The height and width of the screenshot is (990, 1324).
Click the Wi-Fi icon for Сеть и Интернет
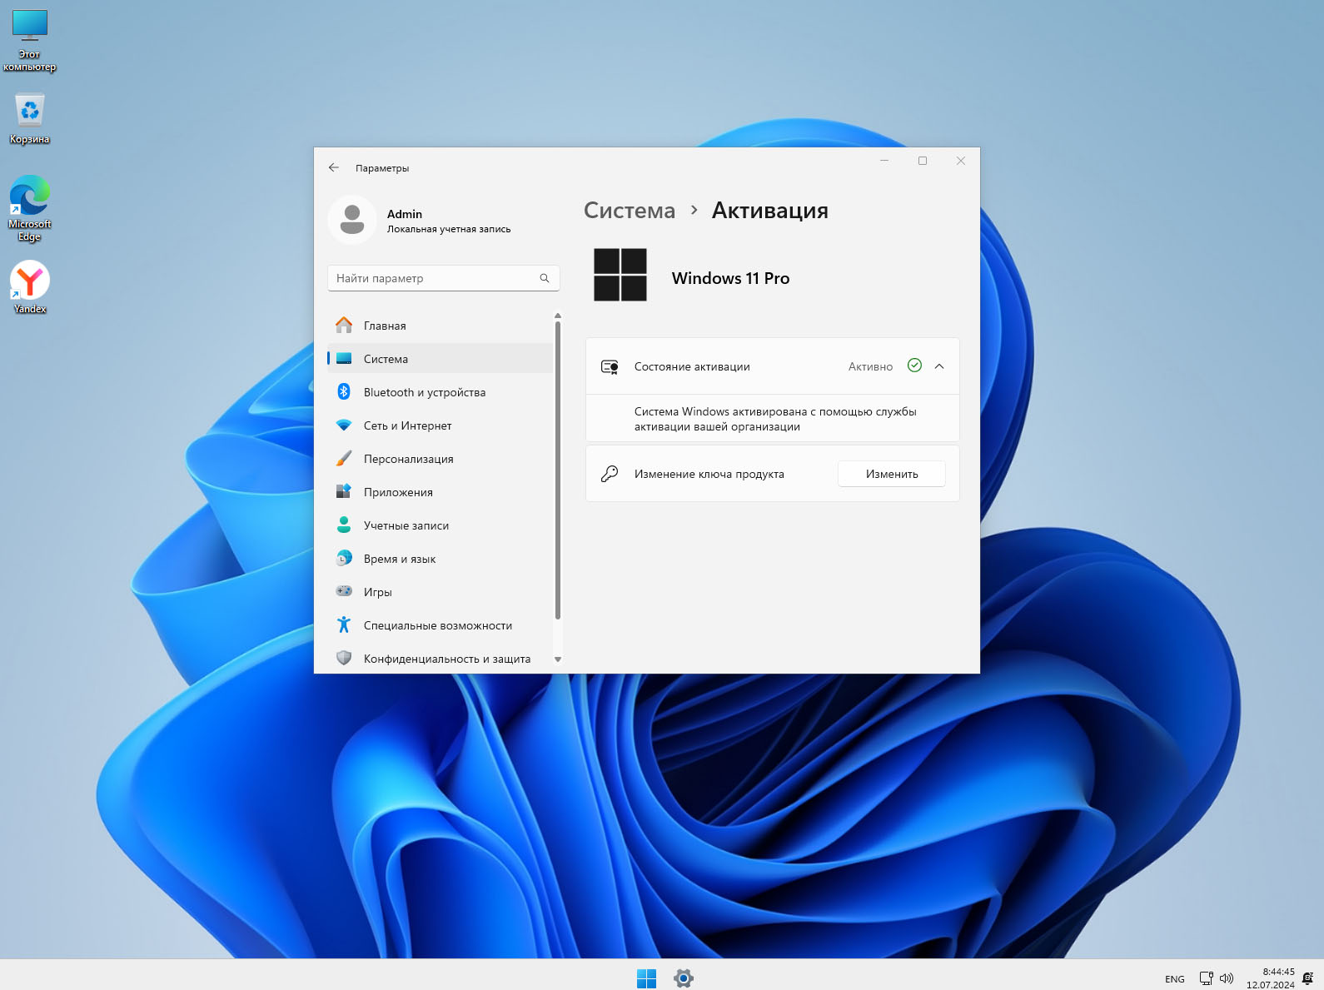344,425
